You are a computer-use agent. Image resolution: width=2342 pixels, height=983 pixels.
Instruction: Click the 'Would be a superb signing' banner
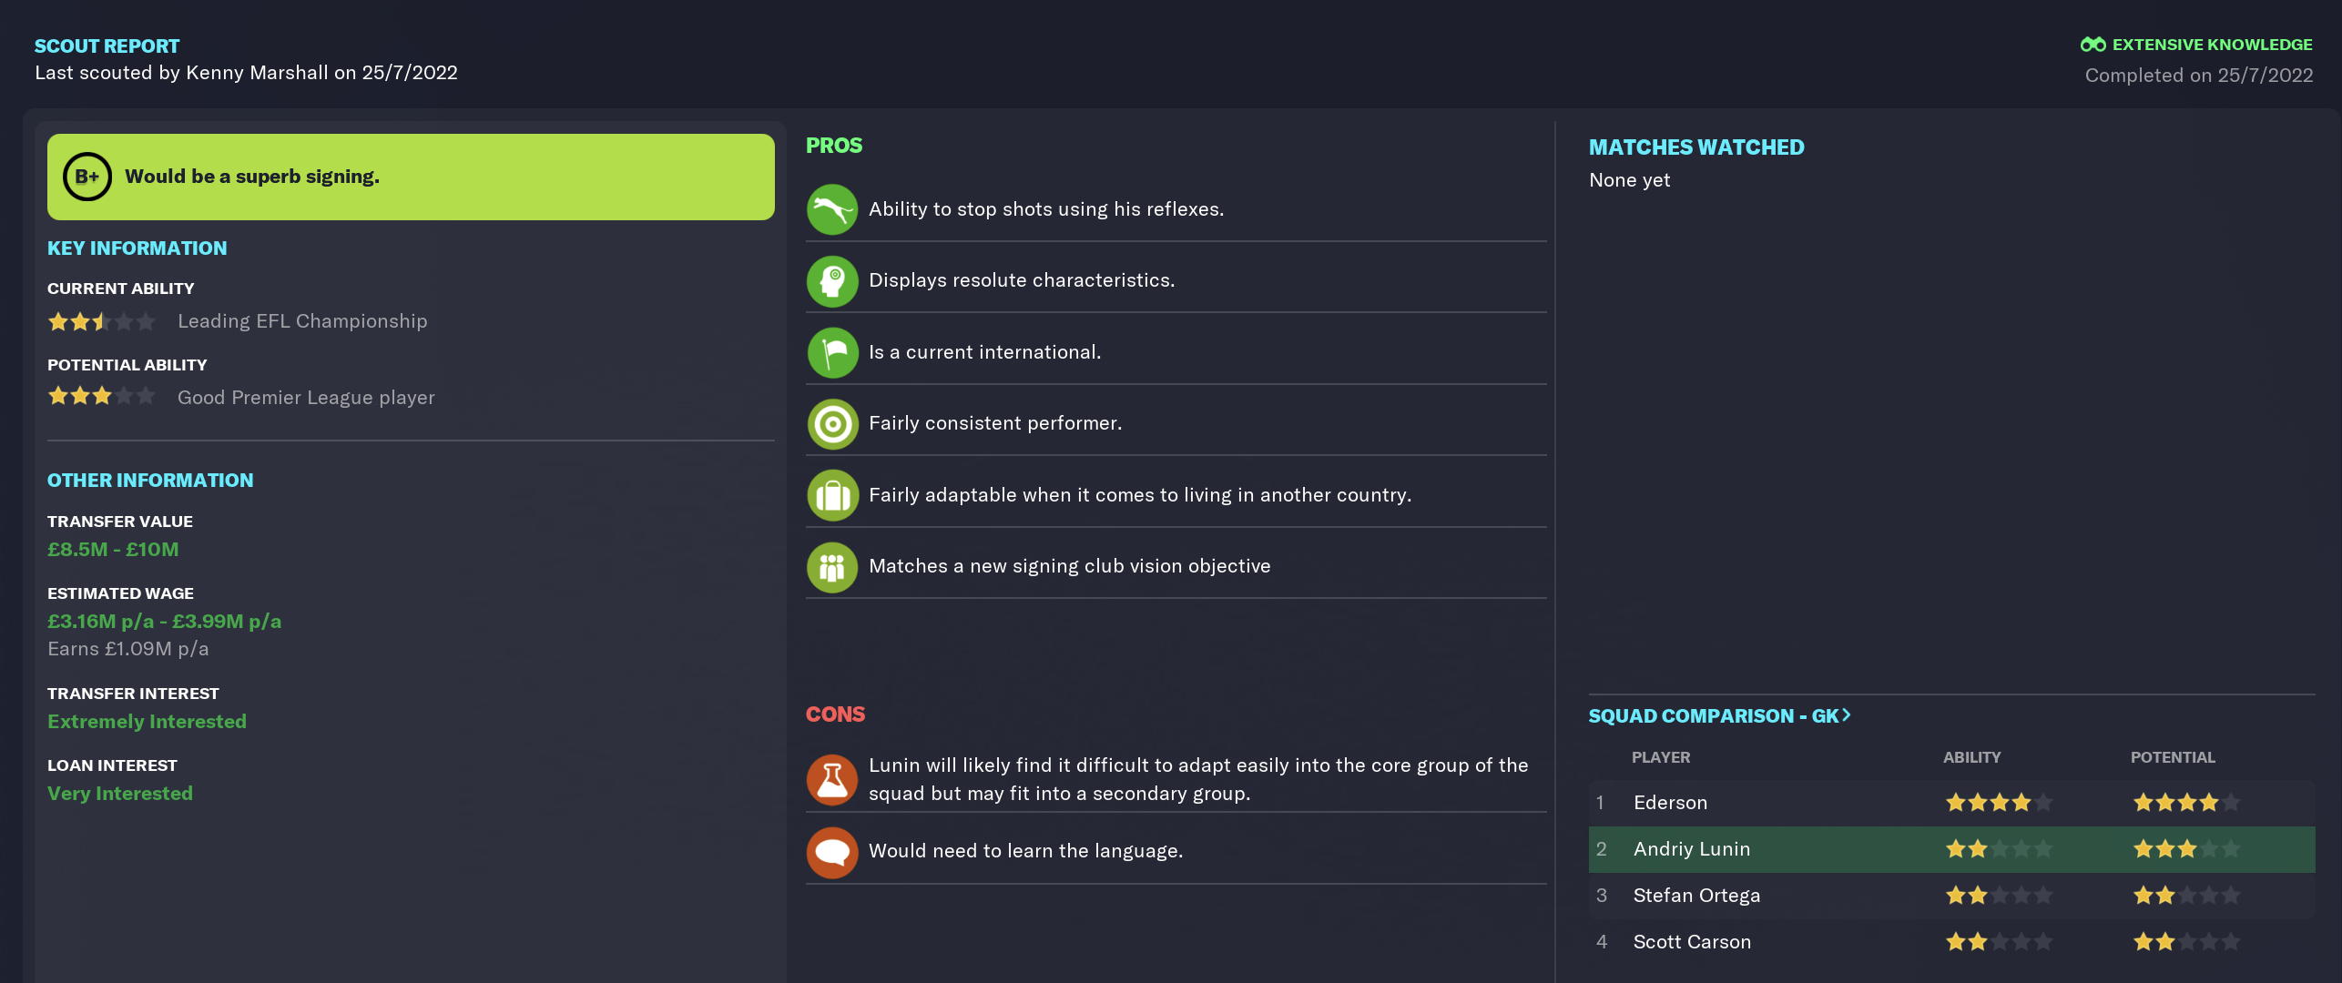coord(411,177)
